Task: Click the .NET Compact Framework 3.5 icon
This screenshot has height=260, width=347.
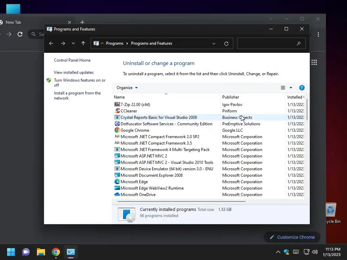Action: 117,143
